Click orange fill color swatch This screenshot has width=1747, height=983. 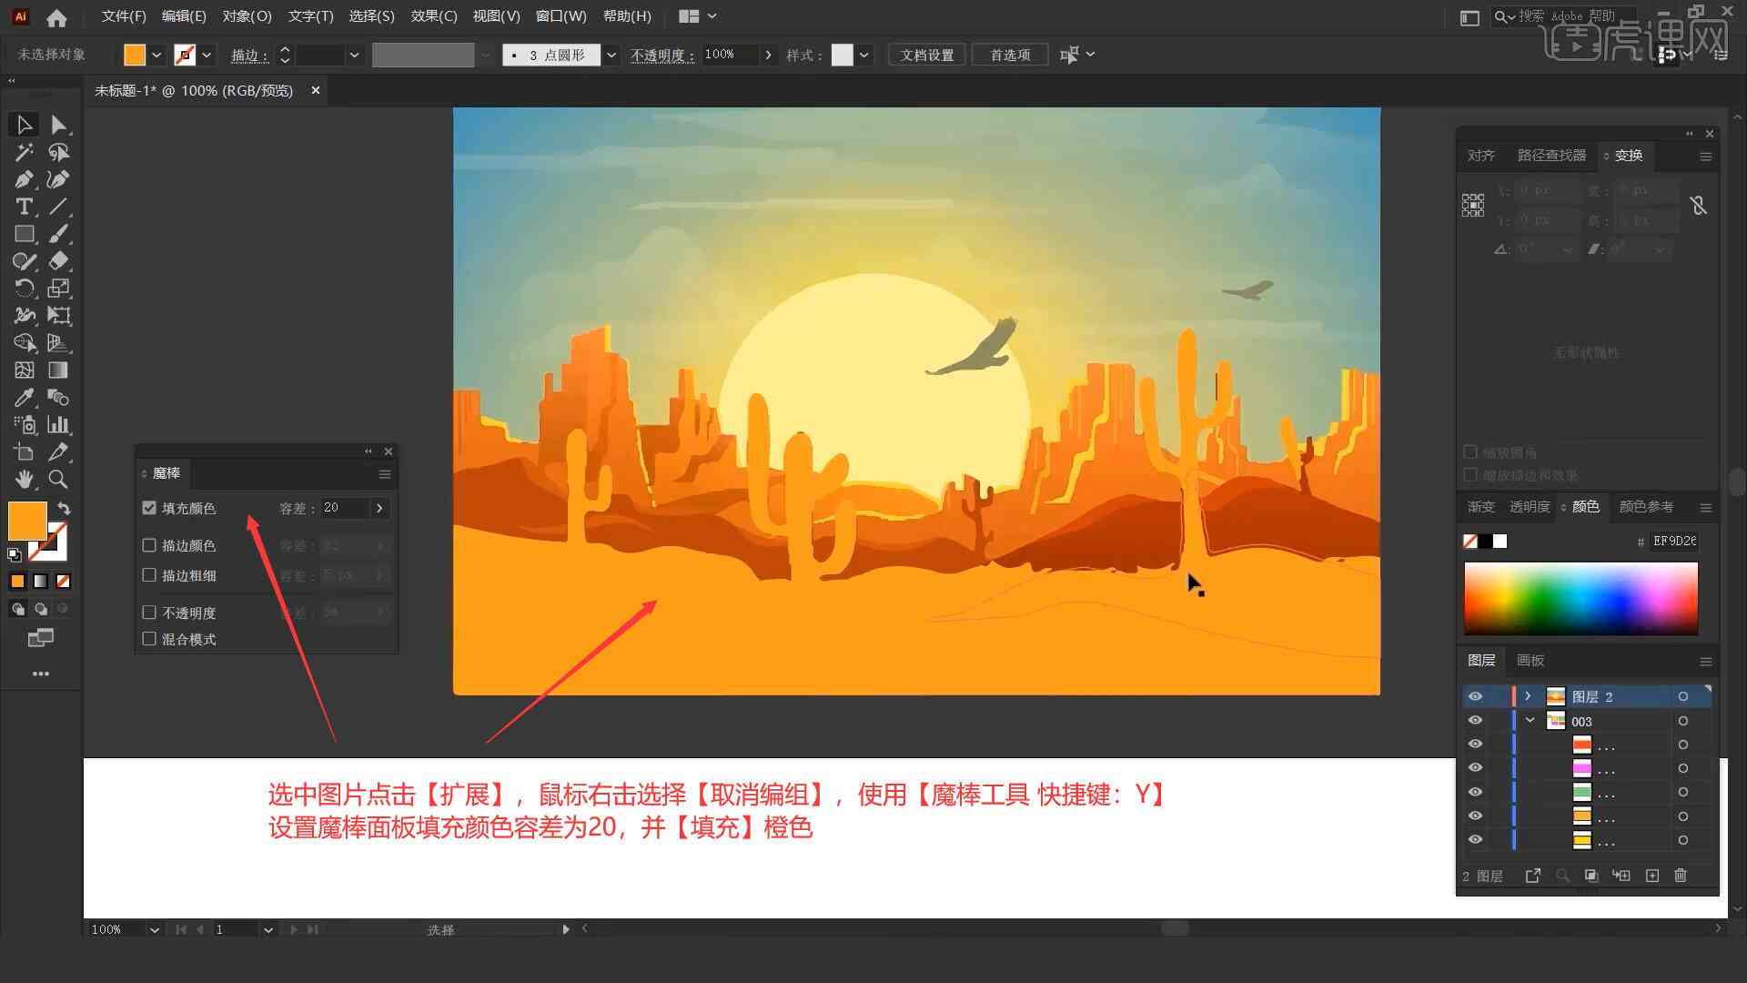[26, 519]
